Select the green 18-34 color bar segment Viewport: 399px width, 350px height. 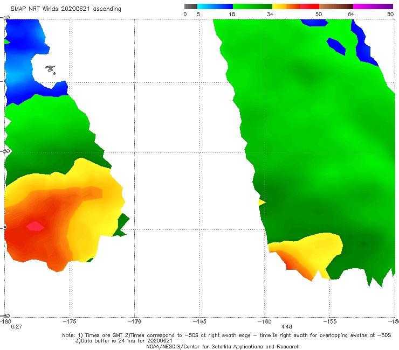pyautogui.click(x=252, y=6)
